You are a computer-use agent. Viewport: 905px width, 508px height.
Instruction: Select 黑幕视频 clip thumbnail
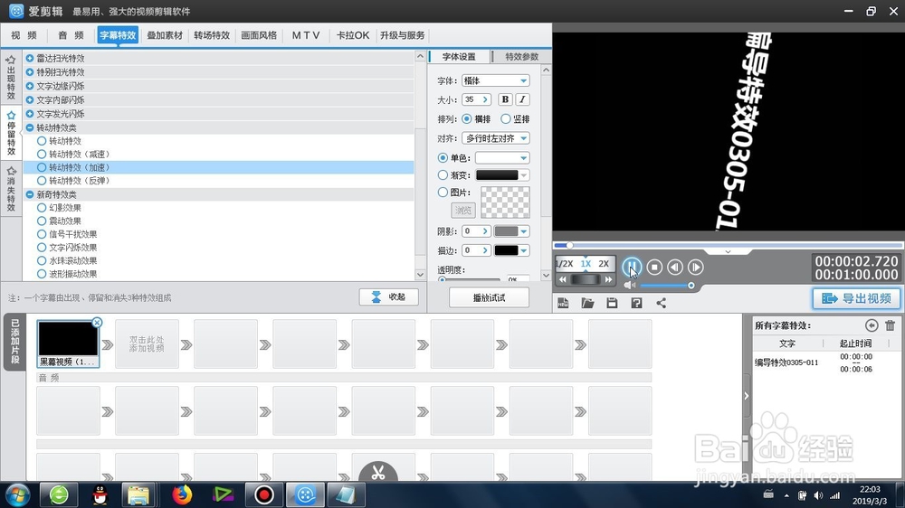tap(68, 343)
